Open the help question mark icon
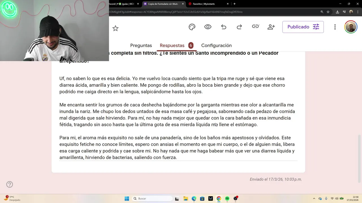This screenshot has width=362, height=203. point(10,184)
